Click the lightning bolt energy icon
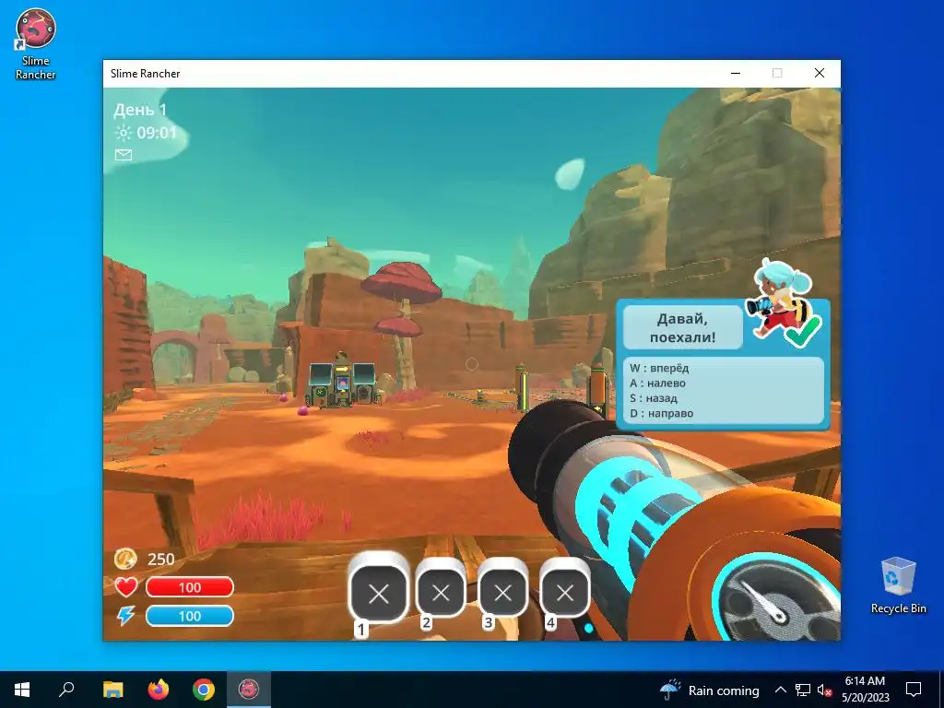This screenshot has height=708, width=944. [125, 615]
